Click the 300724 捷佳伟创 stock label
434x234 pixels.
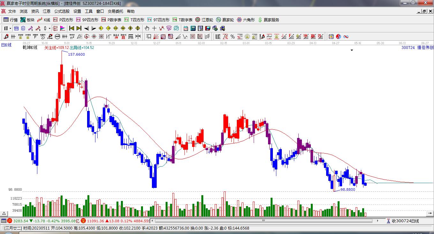[417, 48]
